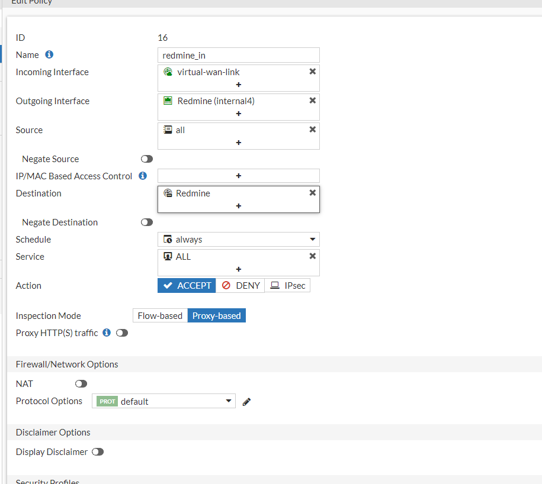Add another Outgoing Interface with the plus

tap(239, 114)
